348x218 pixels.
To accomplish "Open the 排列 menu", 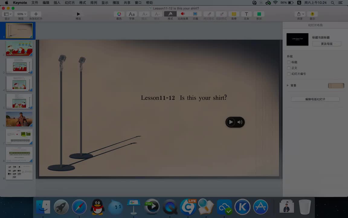I will 94,3.
